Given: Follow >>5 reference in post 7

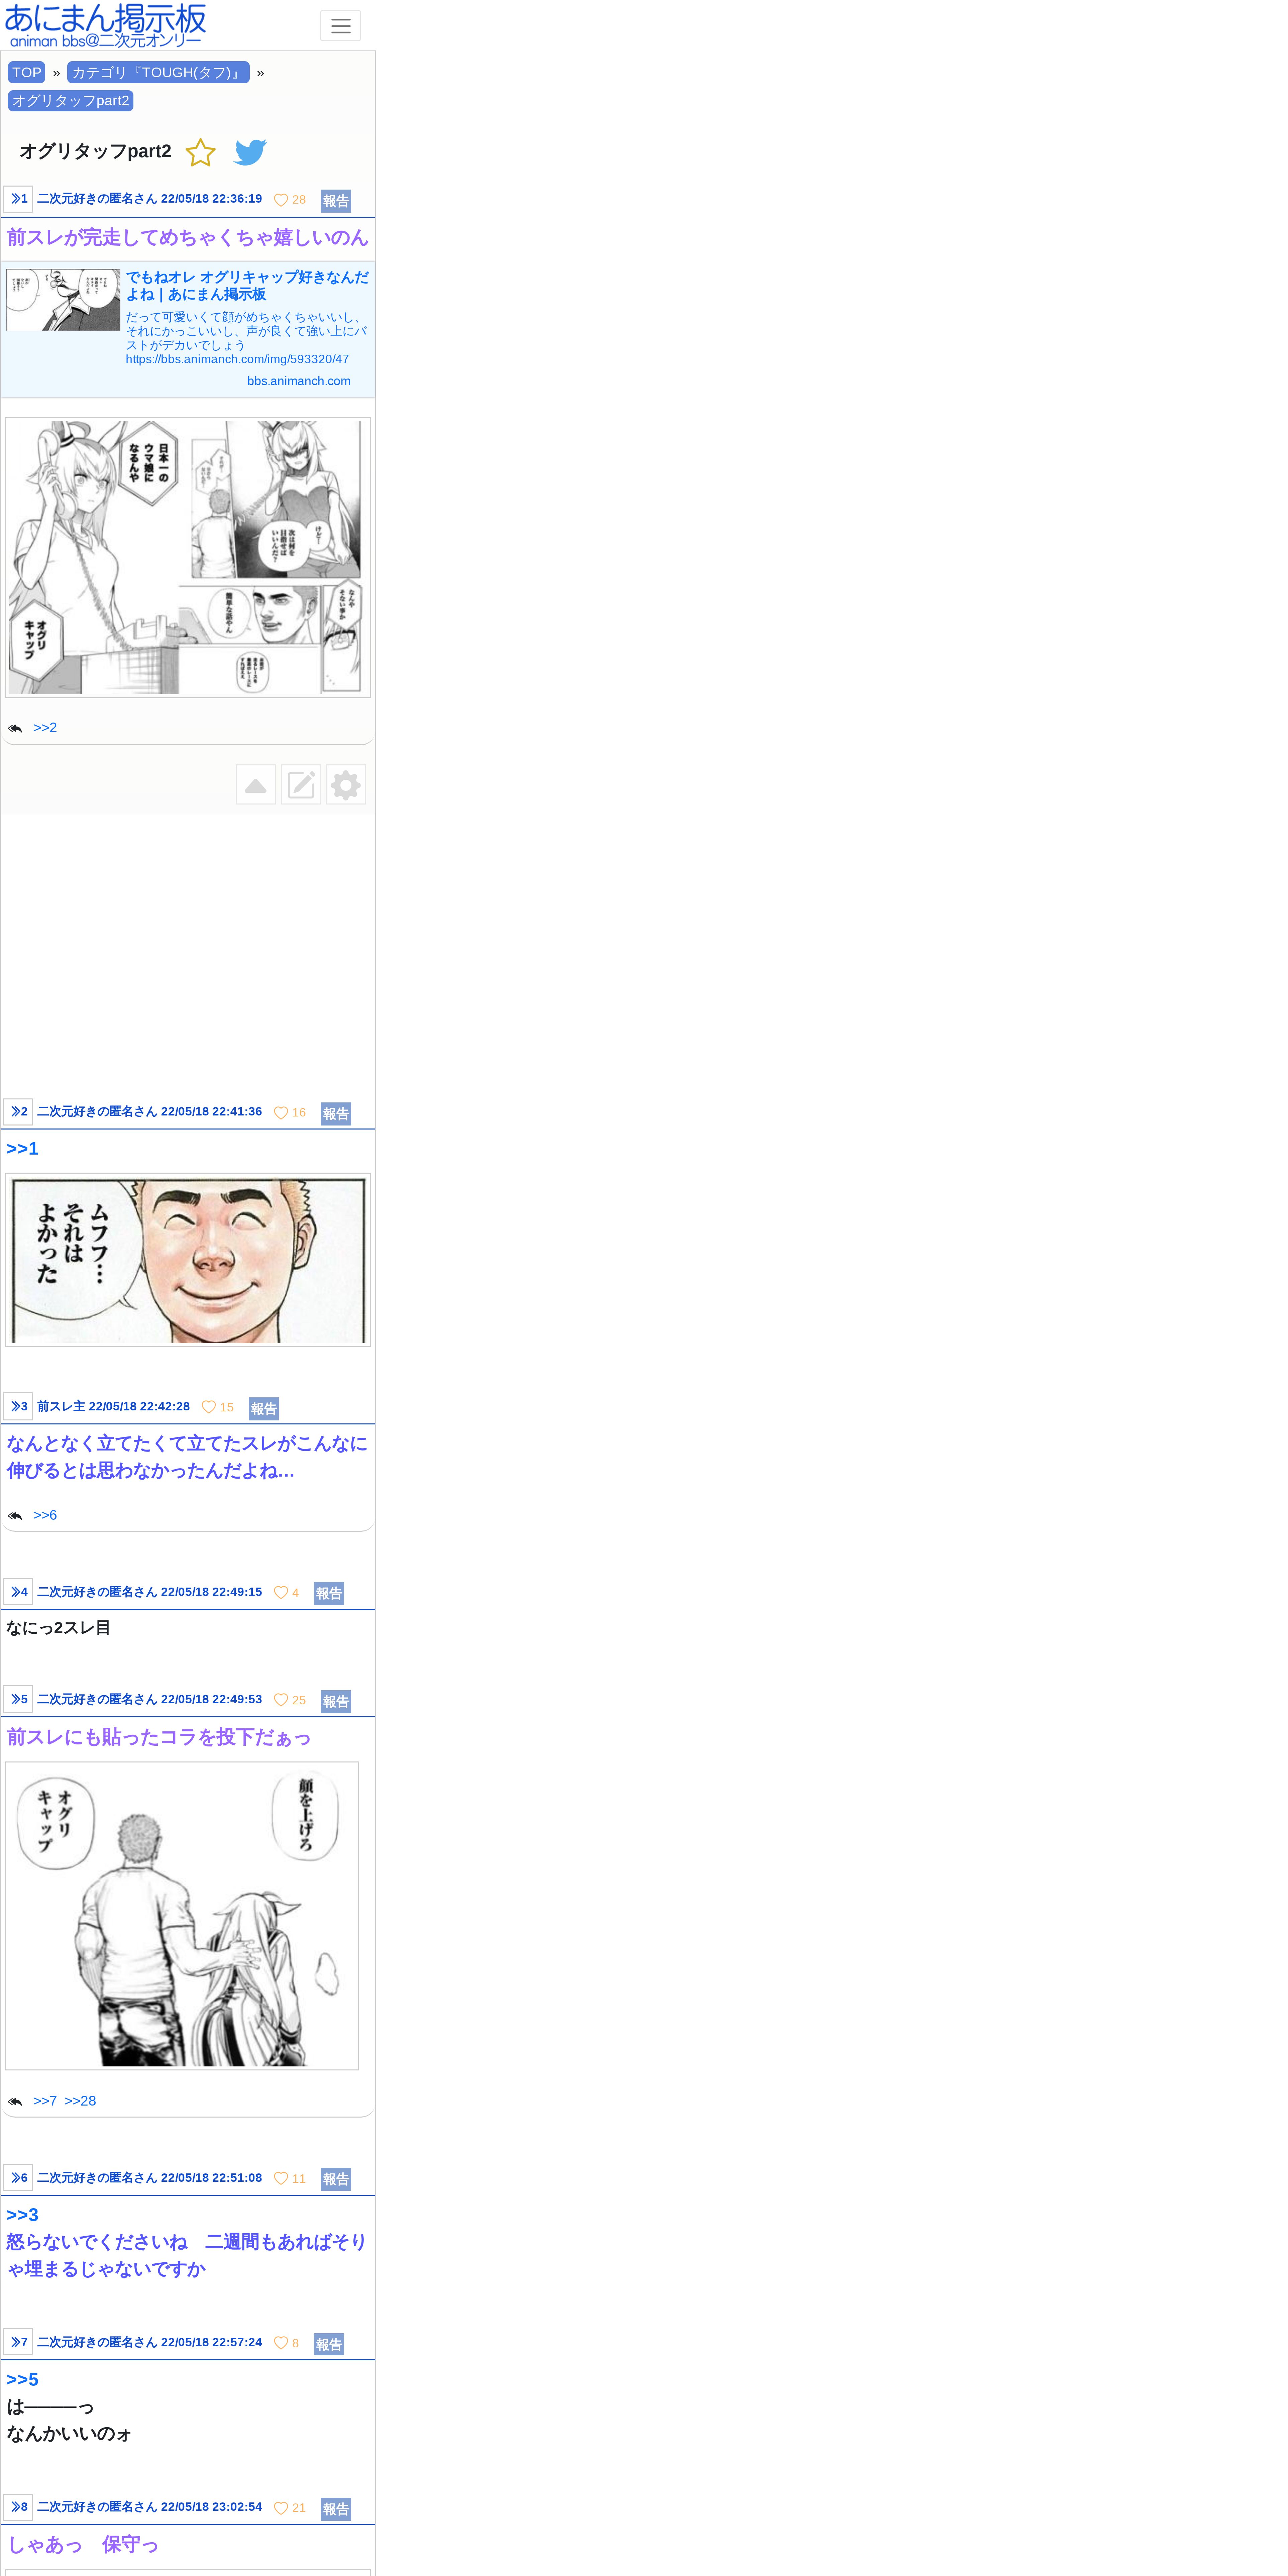Looking at the screenshot, I should tap(22, 2380).
